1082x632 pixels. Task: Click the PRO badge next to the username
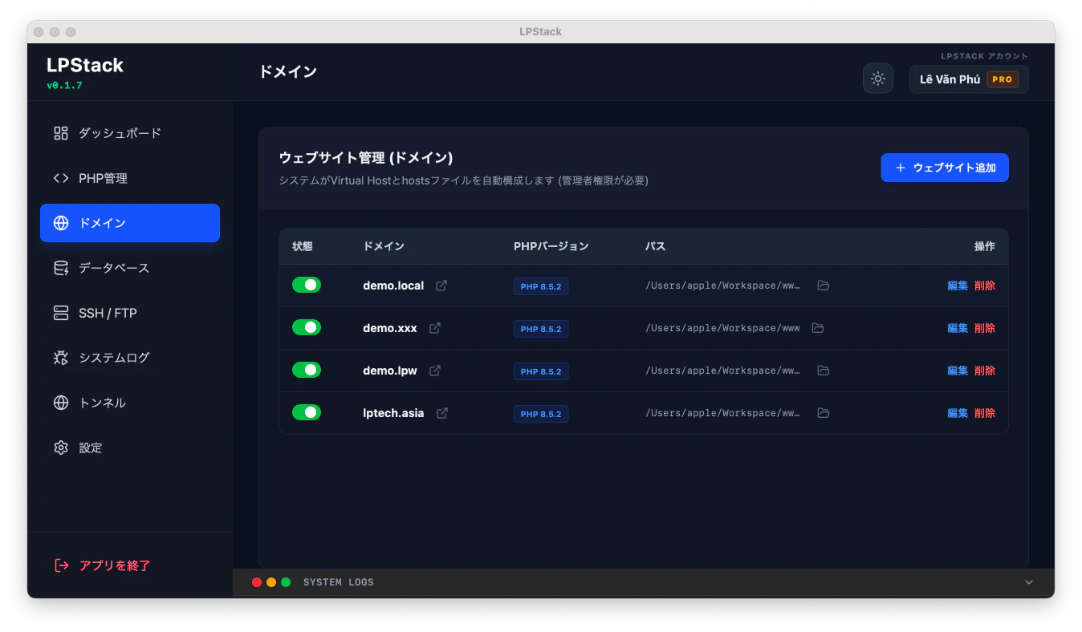click(1002, 79)
